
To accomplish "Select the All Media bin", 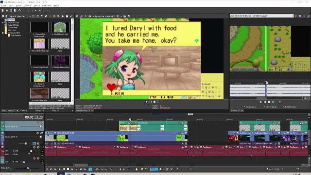I will pos(11,20).
